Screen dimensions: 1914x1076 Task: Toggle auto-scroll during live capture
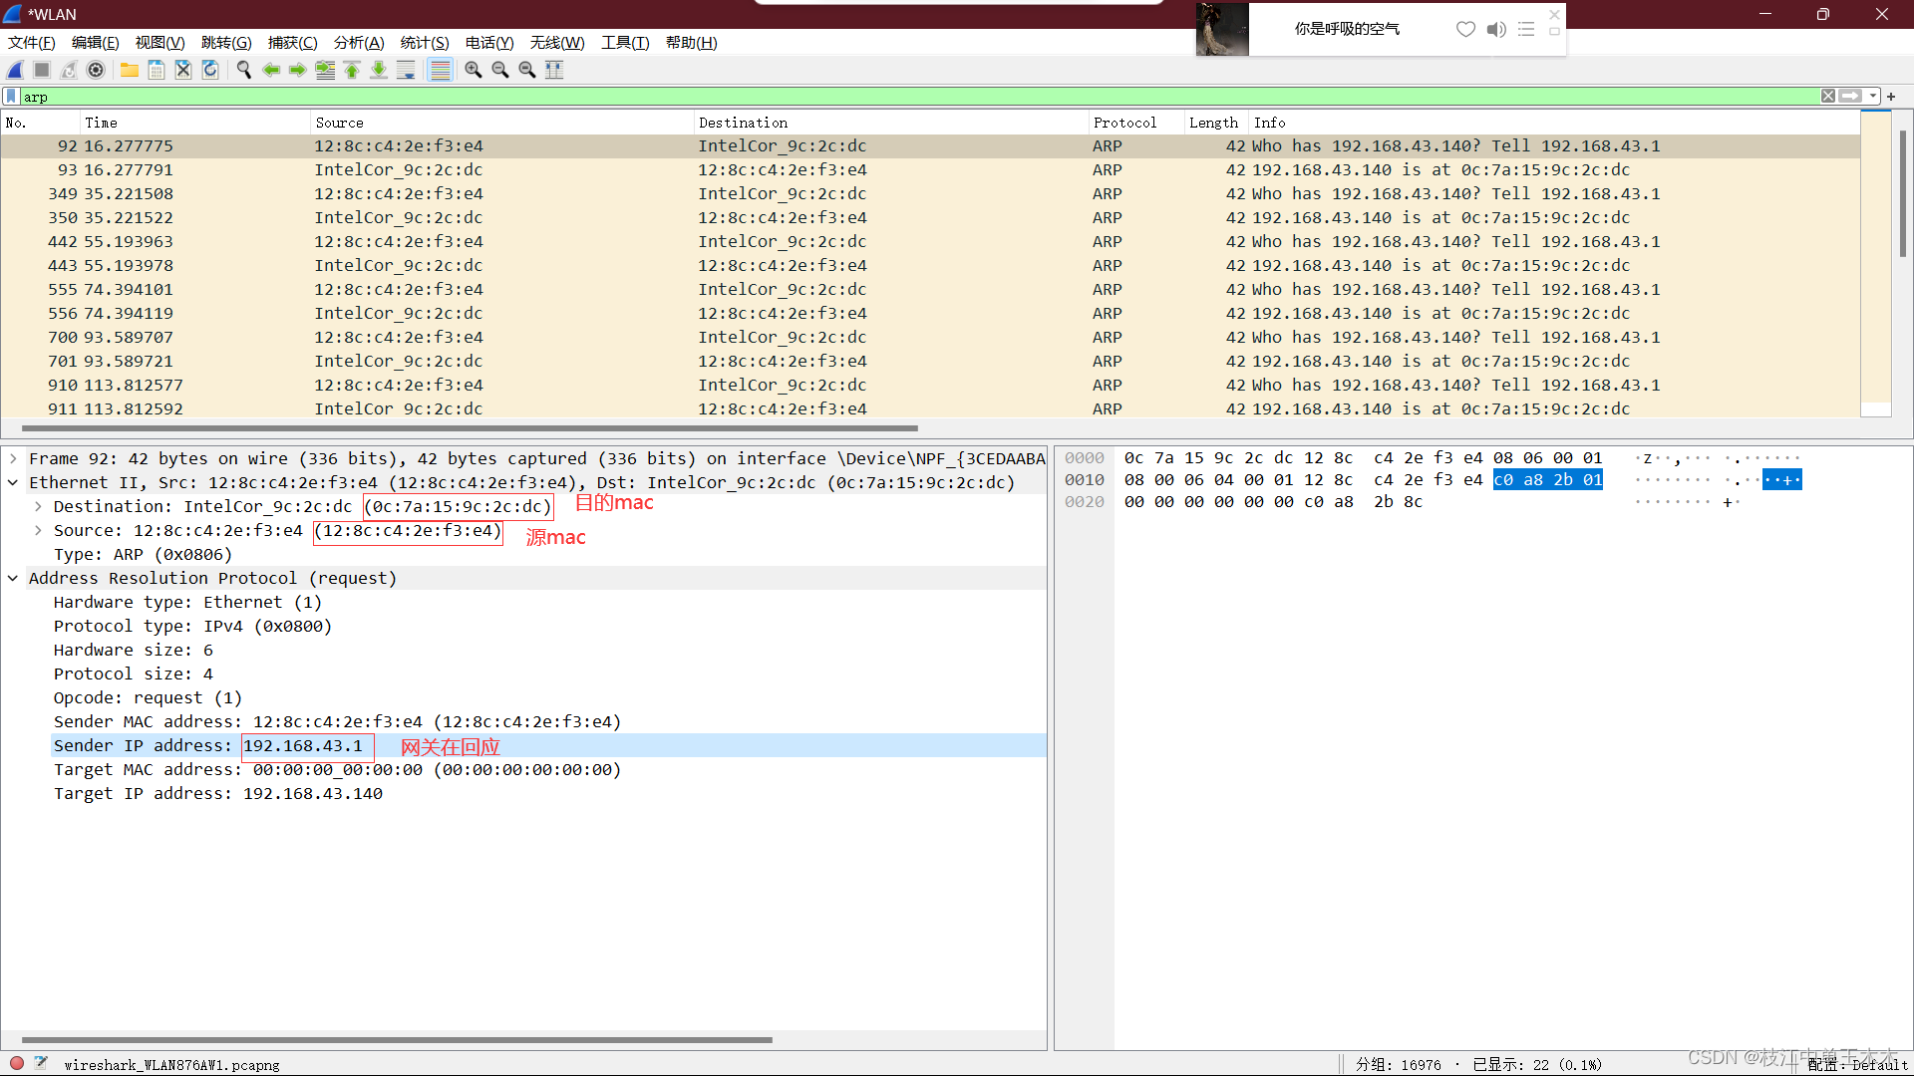coord(406,70)
